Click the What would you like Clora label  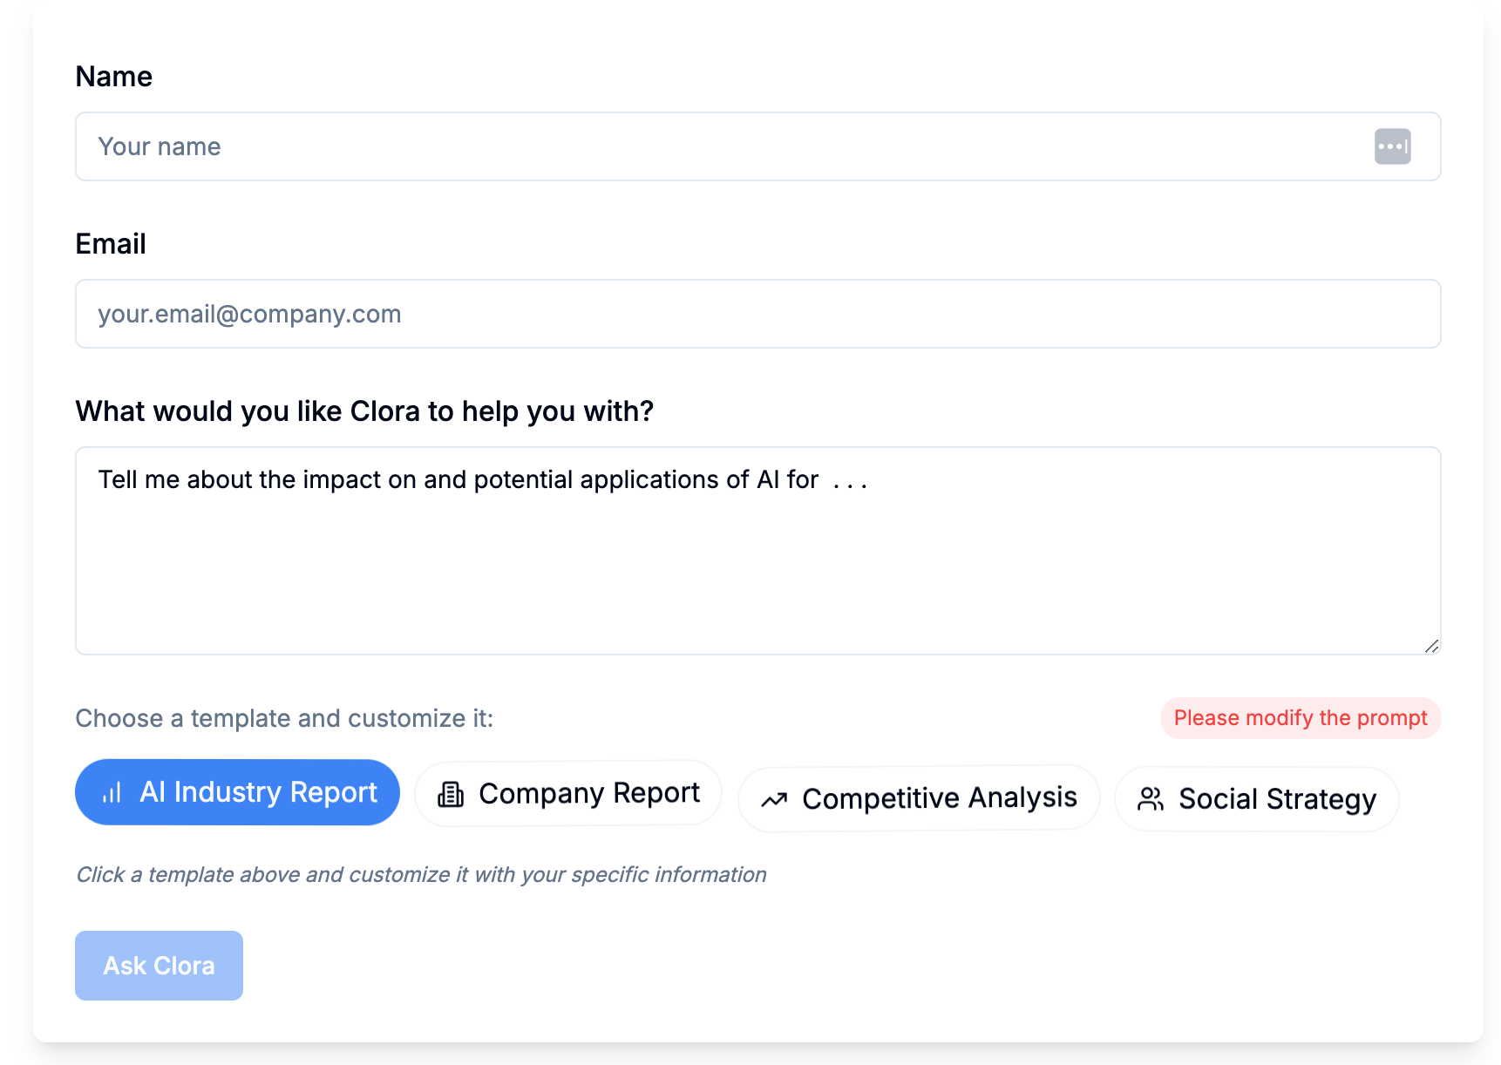point(364,411)
